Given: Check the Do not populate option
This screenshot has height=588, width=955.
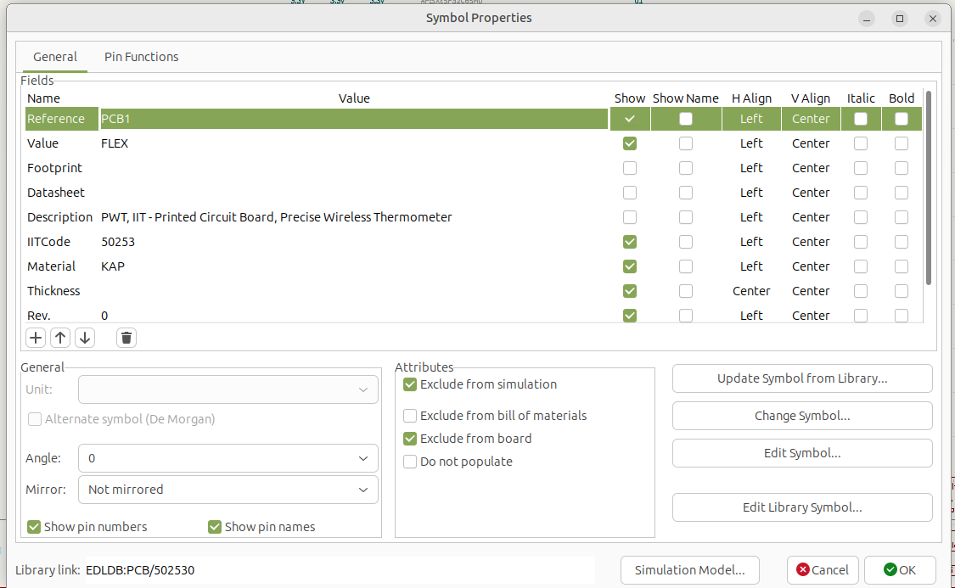Looking at the screenshot, I should (x=411, y=462).
